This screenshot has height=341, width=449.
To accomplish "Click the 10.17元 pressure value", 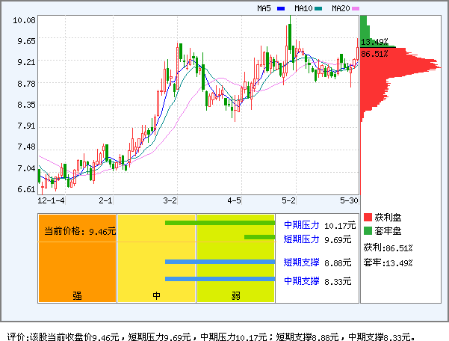I will [340, 226].
